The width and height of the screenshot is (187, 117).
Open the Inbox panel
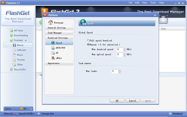coord(18,109)
